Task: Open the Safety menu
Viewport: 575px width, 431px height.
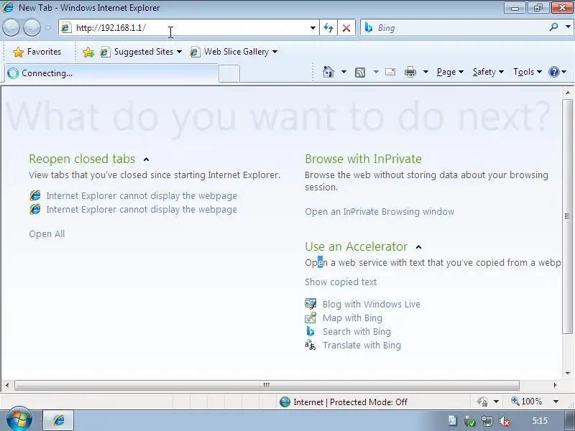Action: tap(488, 72)
